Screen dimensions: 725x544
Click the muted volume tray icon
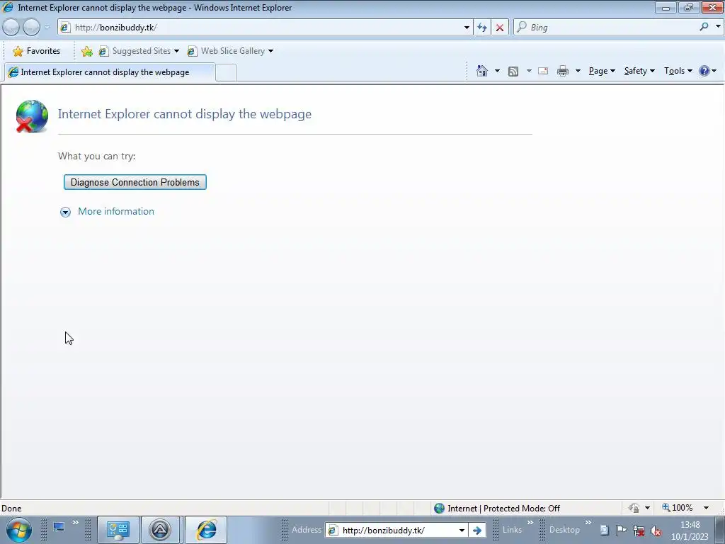click(655, 531)
